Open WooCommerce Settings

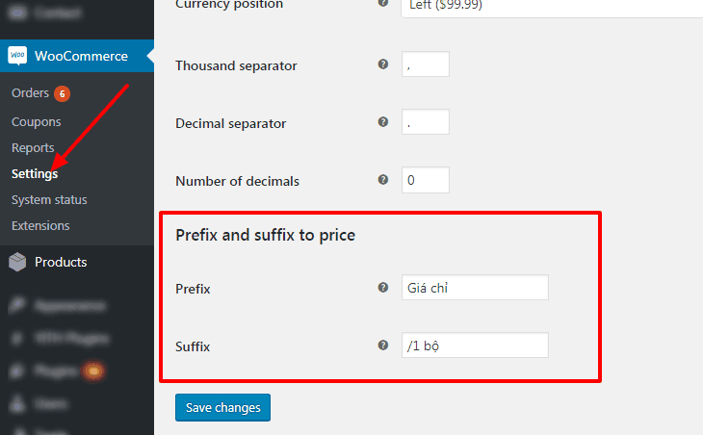pyautogui.click(x=35, y=174)
